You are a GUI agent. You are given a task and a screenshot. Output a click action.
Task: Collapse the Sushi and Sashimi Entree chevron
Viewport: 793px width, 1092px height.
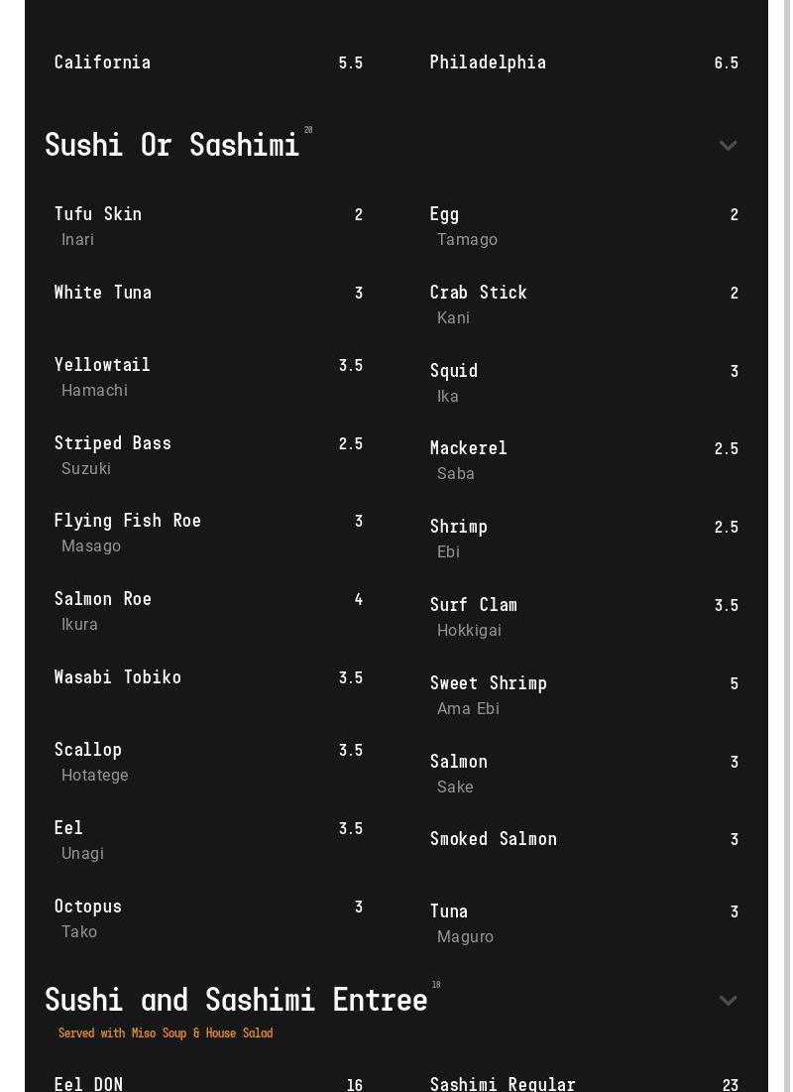coord(728,1001)
